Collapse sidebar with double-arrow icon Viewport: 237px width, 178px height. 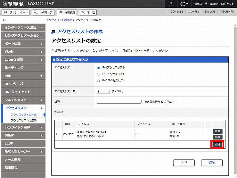click(x=4, y=20)
